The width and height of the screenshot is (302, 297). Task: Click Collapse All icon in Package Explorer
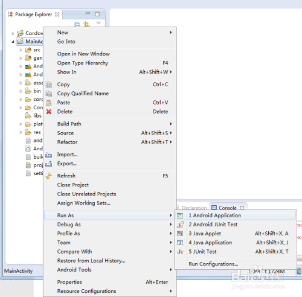coord(77,25)
